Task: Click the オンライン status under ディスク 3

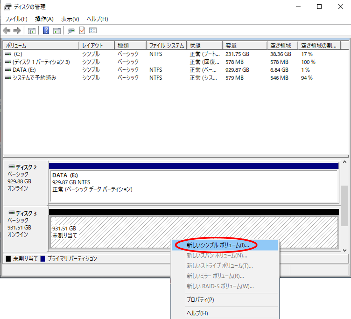Action: point(18,234)
